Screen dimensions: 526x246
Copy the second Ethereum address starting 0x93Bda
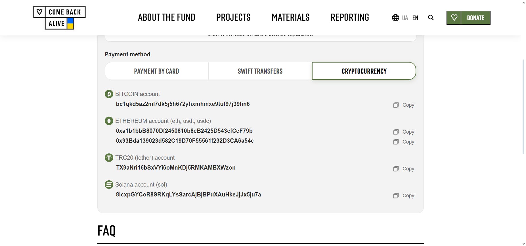coord(404,142)
